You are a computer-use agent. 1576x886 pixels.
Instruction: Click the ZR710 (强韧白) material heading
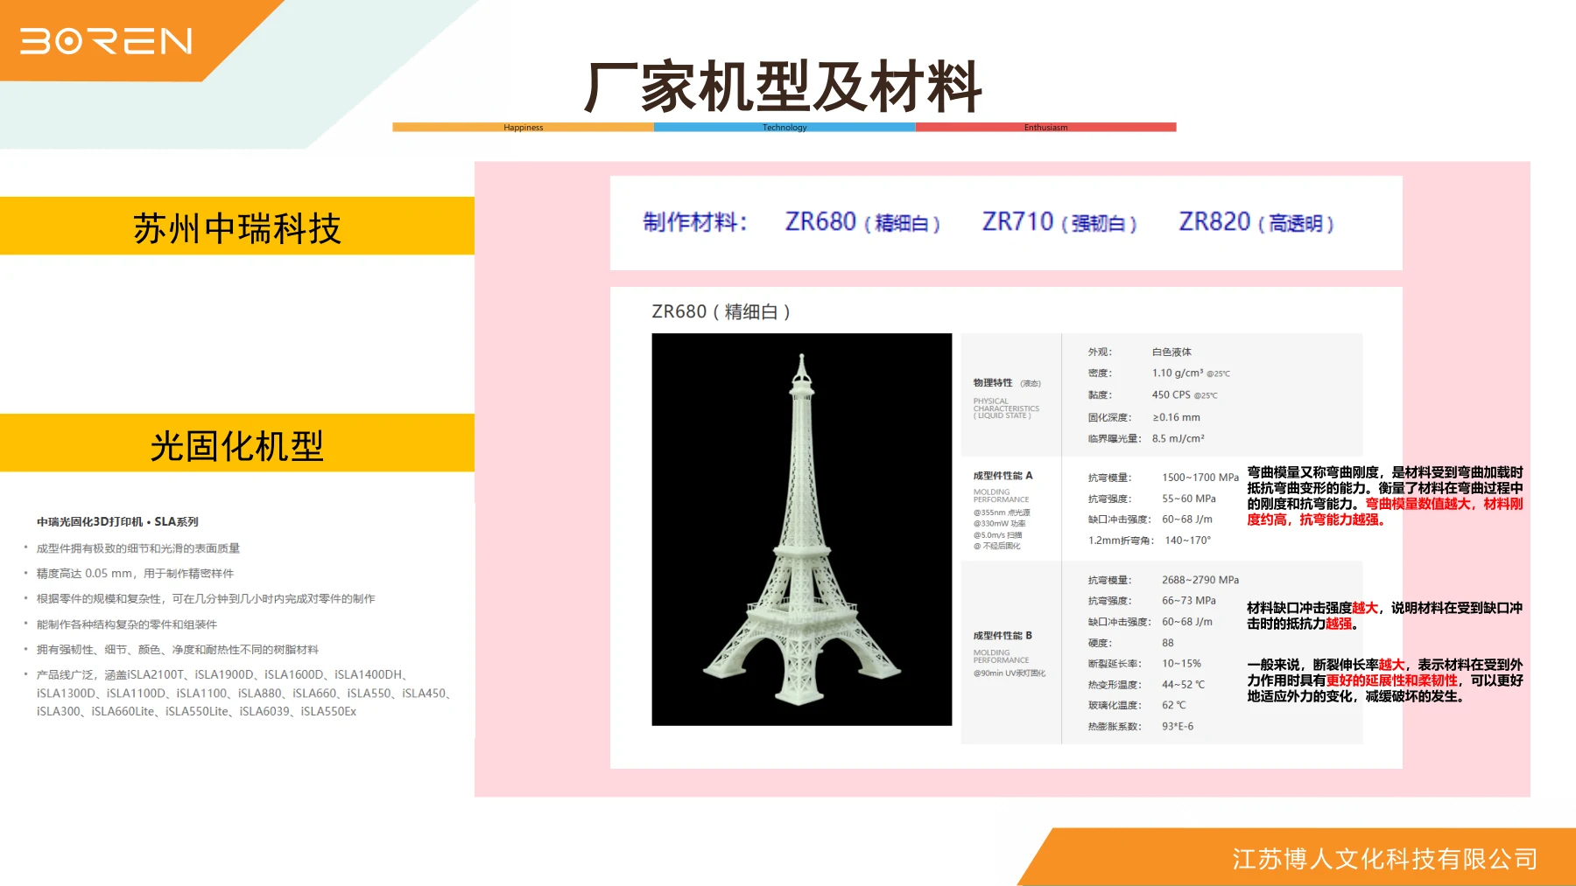(x=1059, y=222)
